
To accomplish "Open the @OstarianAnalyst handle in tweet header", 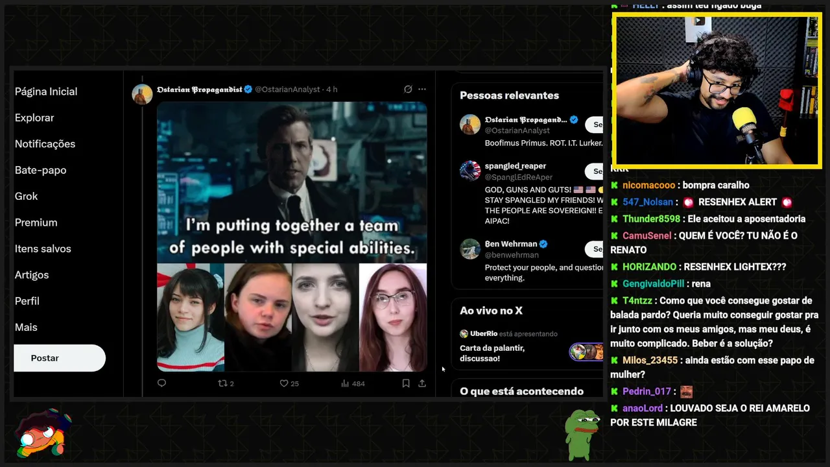I will click(x=287, y=90).
